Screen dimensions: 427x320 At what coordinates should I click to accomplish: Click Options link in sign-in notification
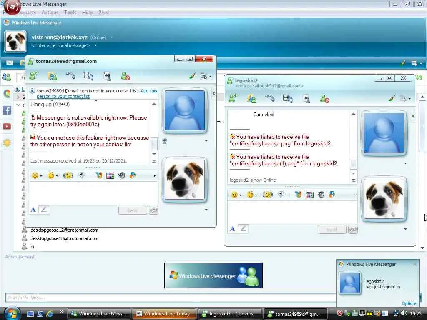[x=409, y=303]
